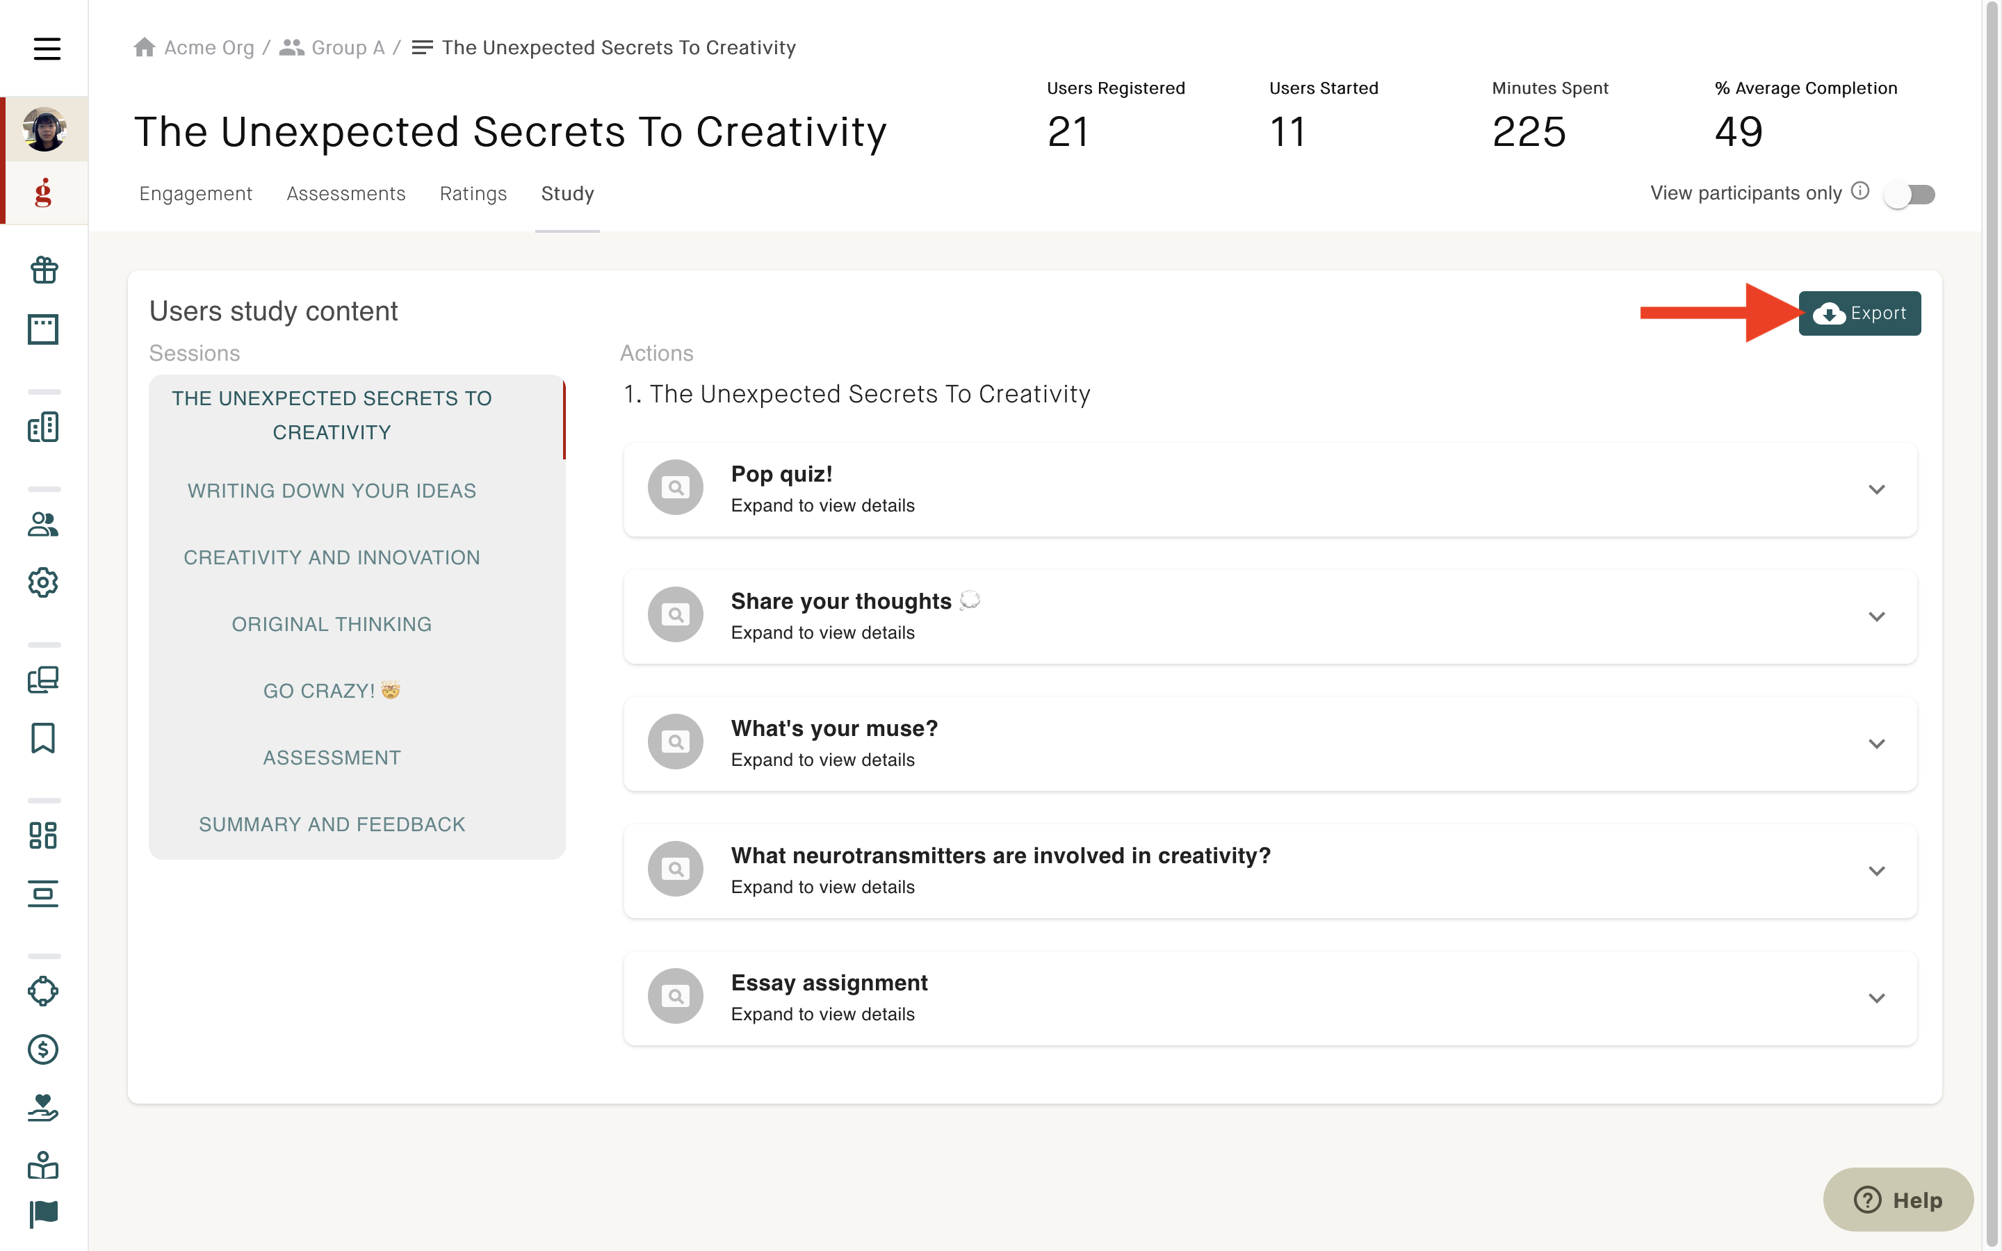Switch to the Engagement tab

[x=195, y=194]
